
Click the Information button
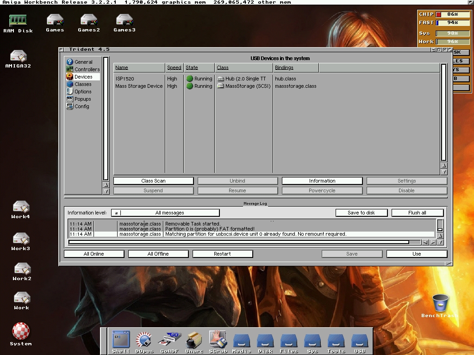tap(322, 181)
